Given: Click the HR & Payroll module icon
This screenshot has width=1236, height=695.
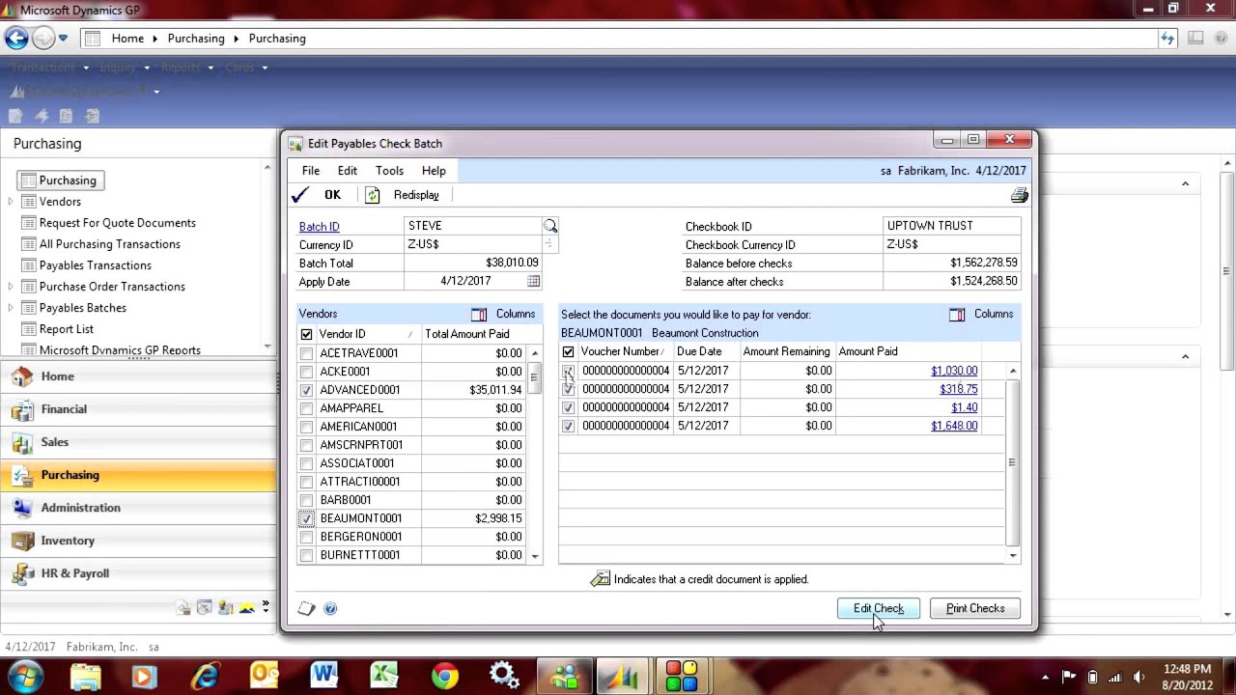Looking at the screenshot, I should (22, 573).
